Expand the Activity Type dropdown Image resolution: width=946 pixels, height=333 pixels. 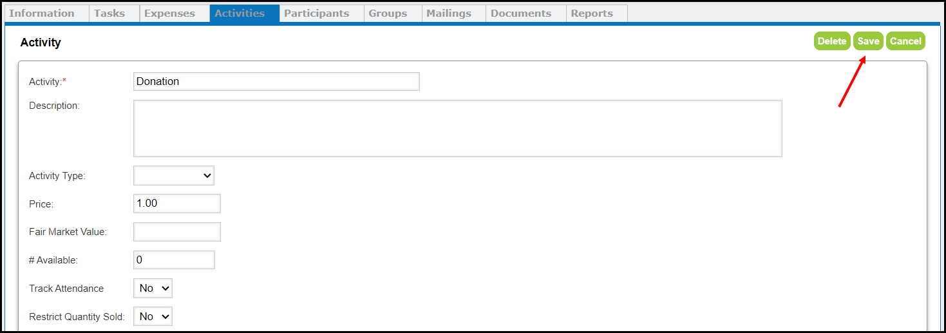[x=174, y=175]
